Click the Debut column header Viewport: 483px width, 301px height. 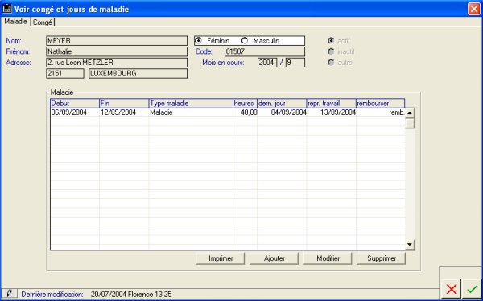pyautogui.click(x=75, y=104)
